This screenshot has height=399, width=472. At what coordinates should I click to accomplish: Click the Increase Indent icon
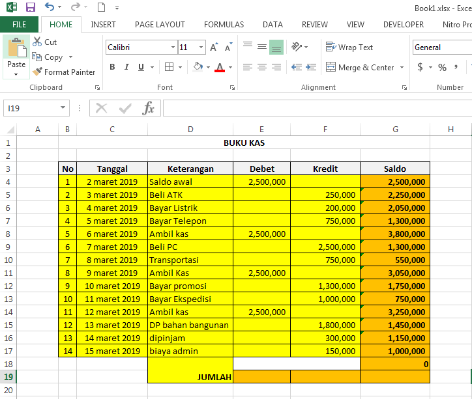click(311, 67)
